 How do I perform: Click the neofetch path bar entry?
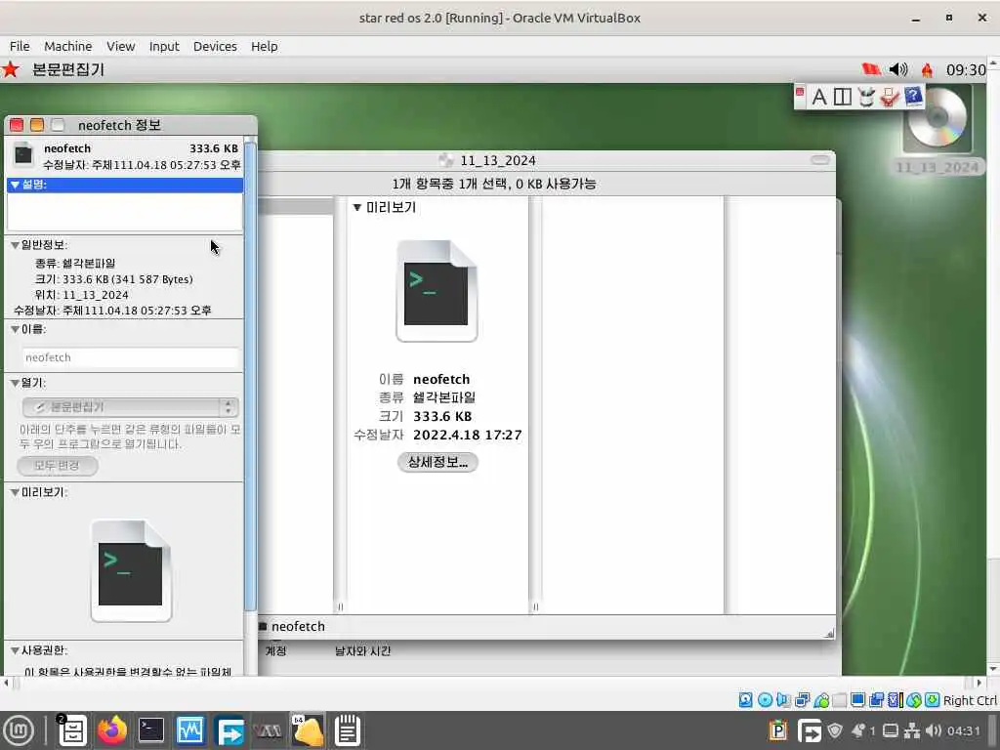coord(292,626)
